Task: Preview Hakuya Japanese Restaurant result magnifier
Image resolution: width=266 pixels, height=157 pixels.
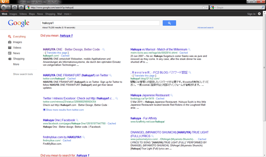Action: coord(171,95)
